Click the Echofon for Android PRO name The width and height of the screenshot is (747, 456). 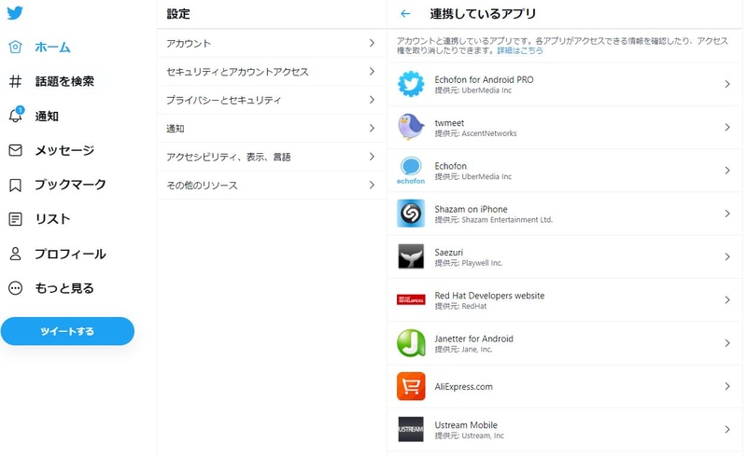pyautogui.click(x=484, y=79)
